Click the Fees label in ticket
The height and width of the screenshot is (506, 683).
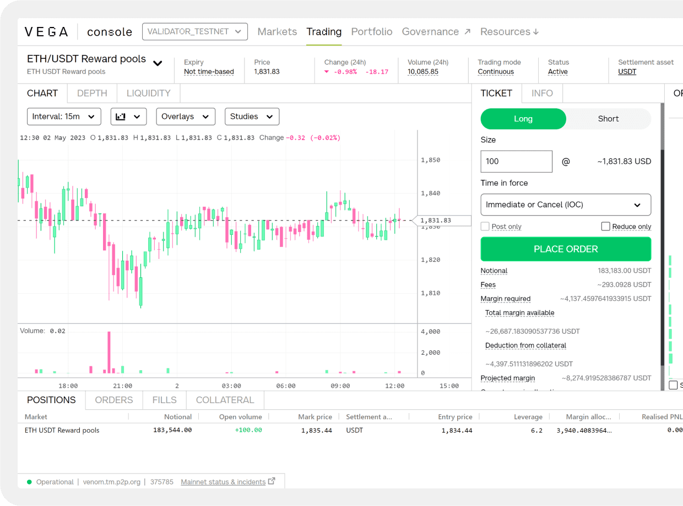tap(488, 285)
